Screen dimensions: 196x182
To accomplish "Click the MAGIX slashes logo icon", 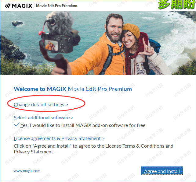I will (x=8, y=6).
